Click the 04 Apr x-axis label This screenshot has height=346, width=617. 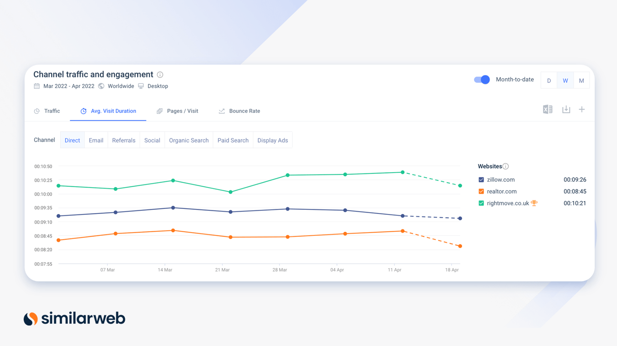click(337, 270)
